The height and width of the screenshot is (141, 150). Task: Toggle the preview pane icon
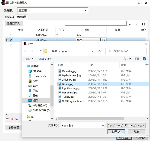[137, 59]
